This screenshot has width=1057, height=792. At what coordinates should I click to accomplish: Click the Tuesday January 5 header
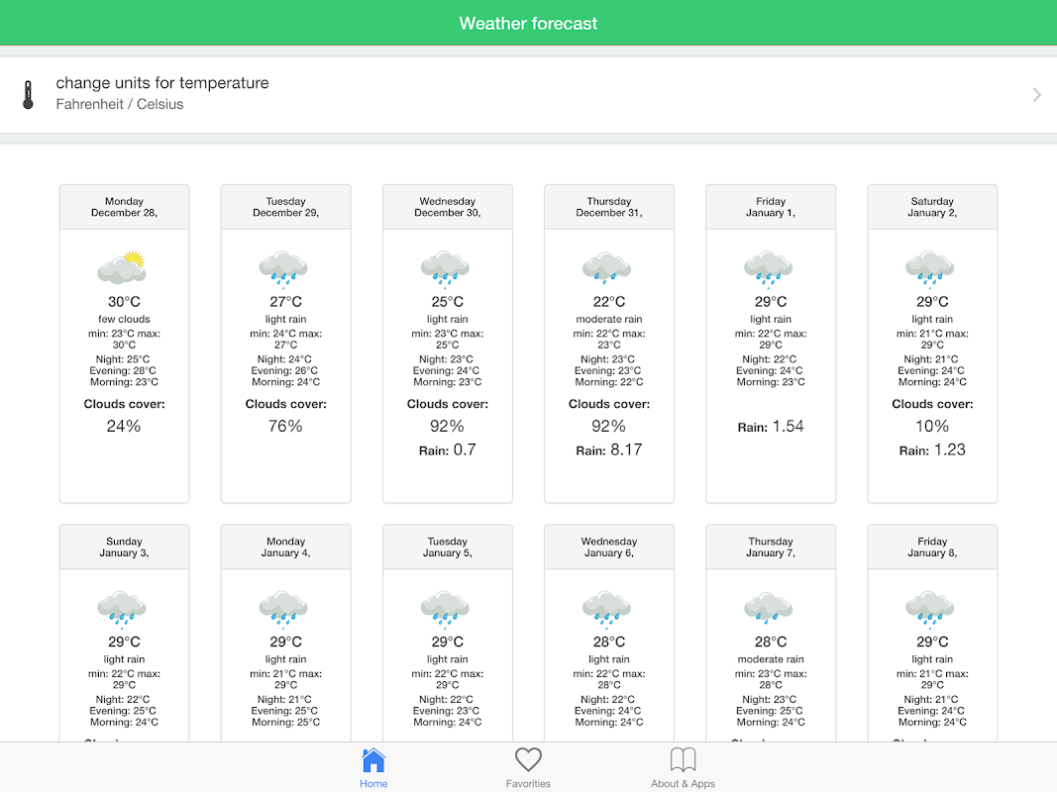[448, 546]
